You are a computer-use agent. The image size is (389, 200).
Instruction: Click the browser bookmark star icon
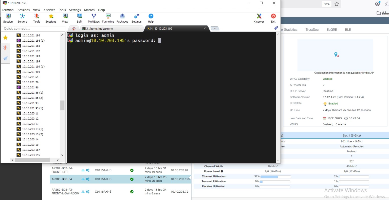(337, 4)
